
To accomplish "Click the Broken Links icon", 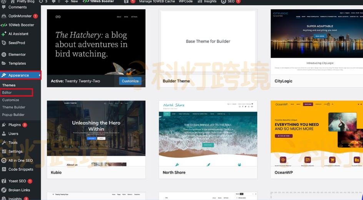I will pos(4,190).
